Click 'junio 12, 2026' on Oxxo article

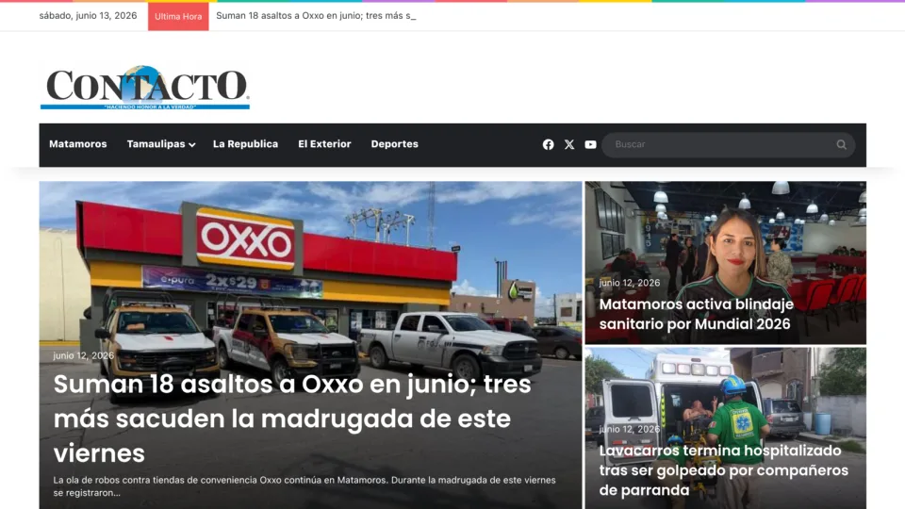point(84,355)
